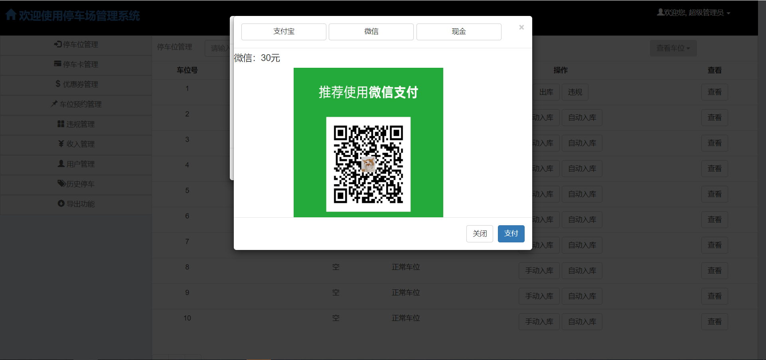The image size is (766, 360).
Task: Expand the 欢迎您, 超级管理员 user dropdown
Action: [x=694, y=13]
